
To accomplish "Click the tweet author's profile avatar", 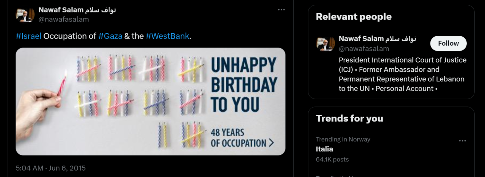I will click(x=25, y=14).
